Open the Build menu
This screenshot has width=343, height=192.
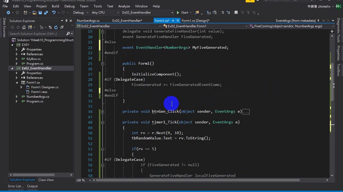55,6
